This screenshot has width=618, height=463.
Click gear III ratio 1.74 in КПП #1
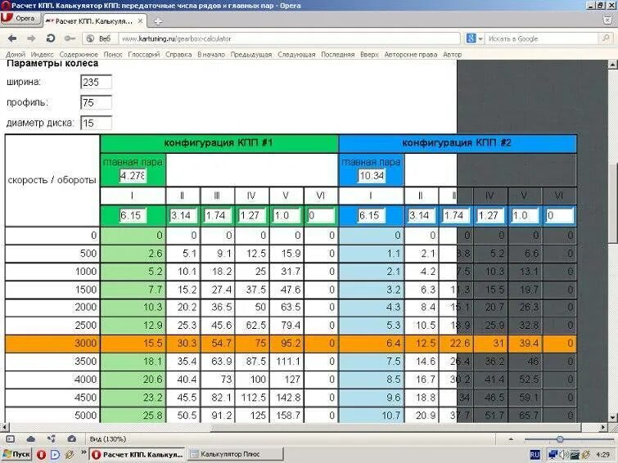point(218,215)
